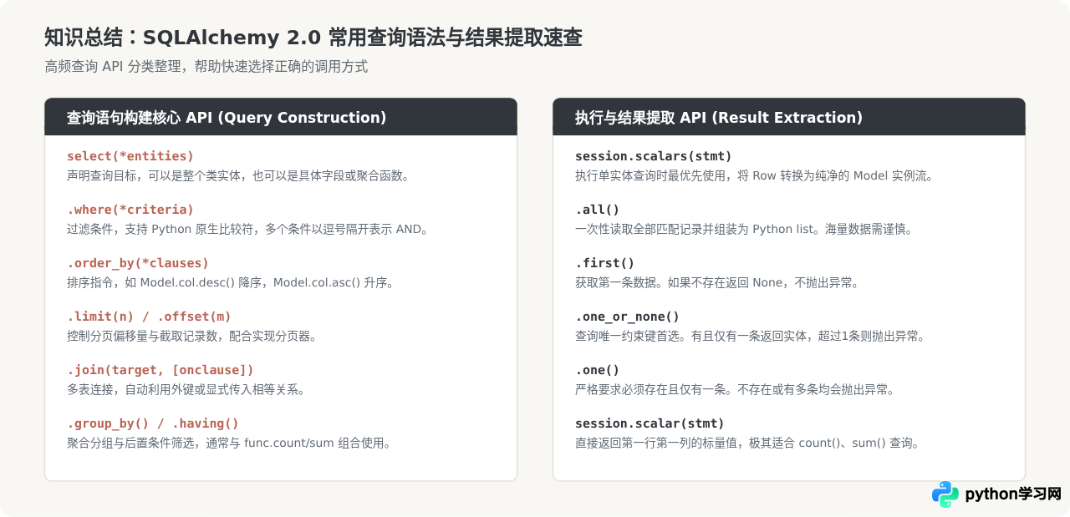1070x517 pixels.
Task: Click the title '知识总结：SQLAlchemy 2.0 常用查询语法与结果提取速查'
Action: (313, 38)
